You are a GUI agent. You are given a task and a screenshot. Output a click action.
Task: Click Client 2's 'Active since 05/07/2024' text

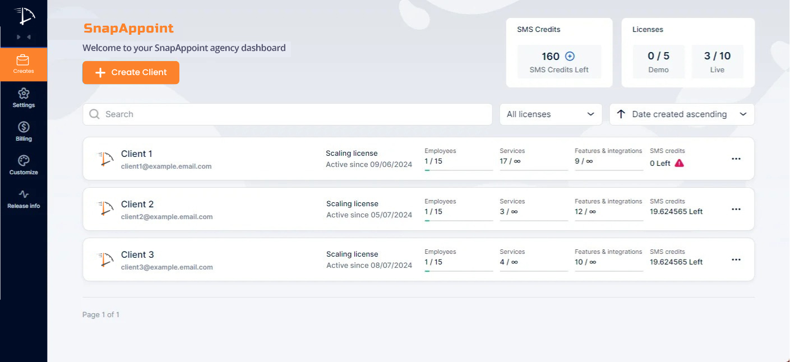click(x=369, y=215)
